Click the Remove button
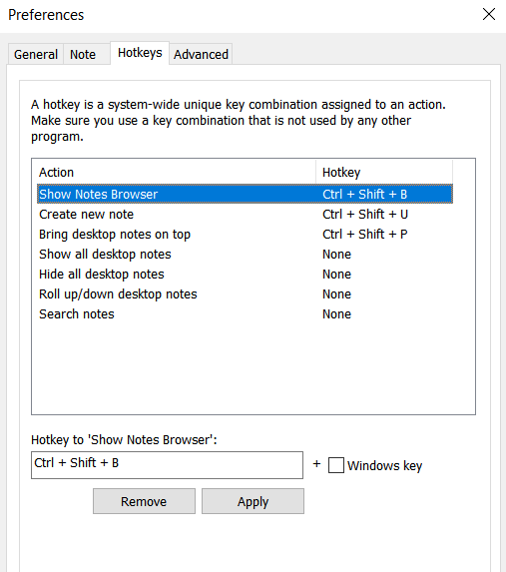This screenshot has width=506, height=572. coord(144,501)
